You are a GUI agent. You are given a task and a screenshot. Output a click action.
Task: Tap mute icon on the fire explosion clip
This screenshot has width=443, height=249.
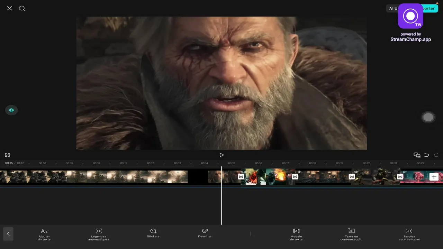[x=245, y=172]
